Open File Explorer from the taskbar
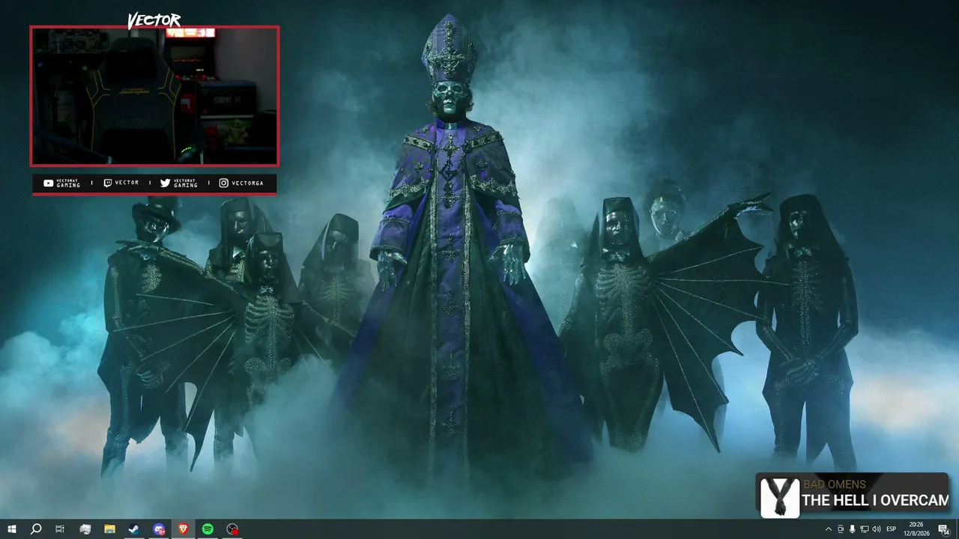 click(x=109, y=529)
